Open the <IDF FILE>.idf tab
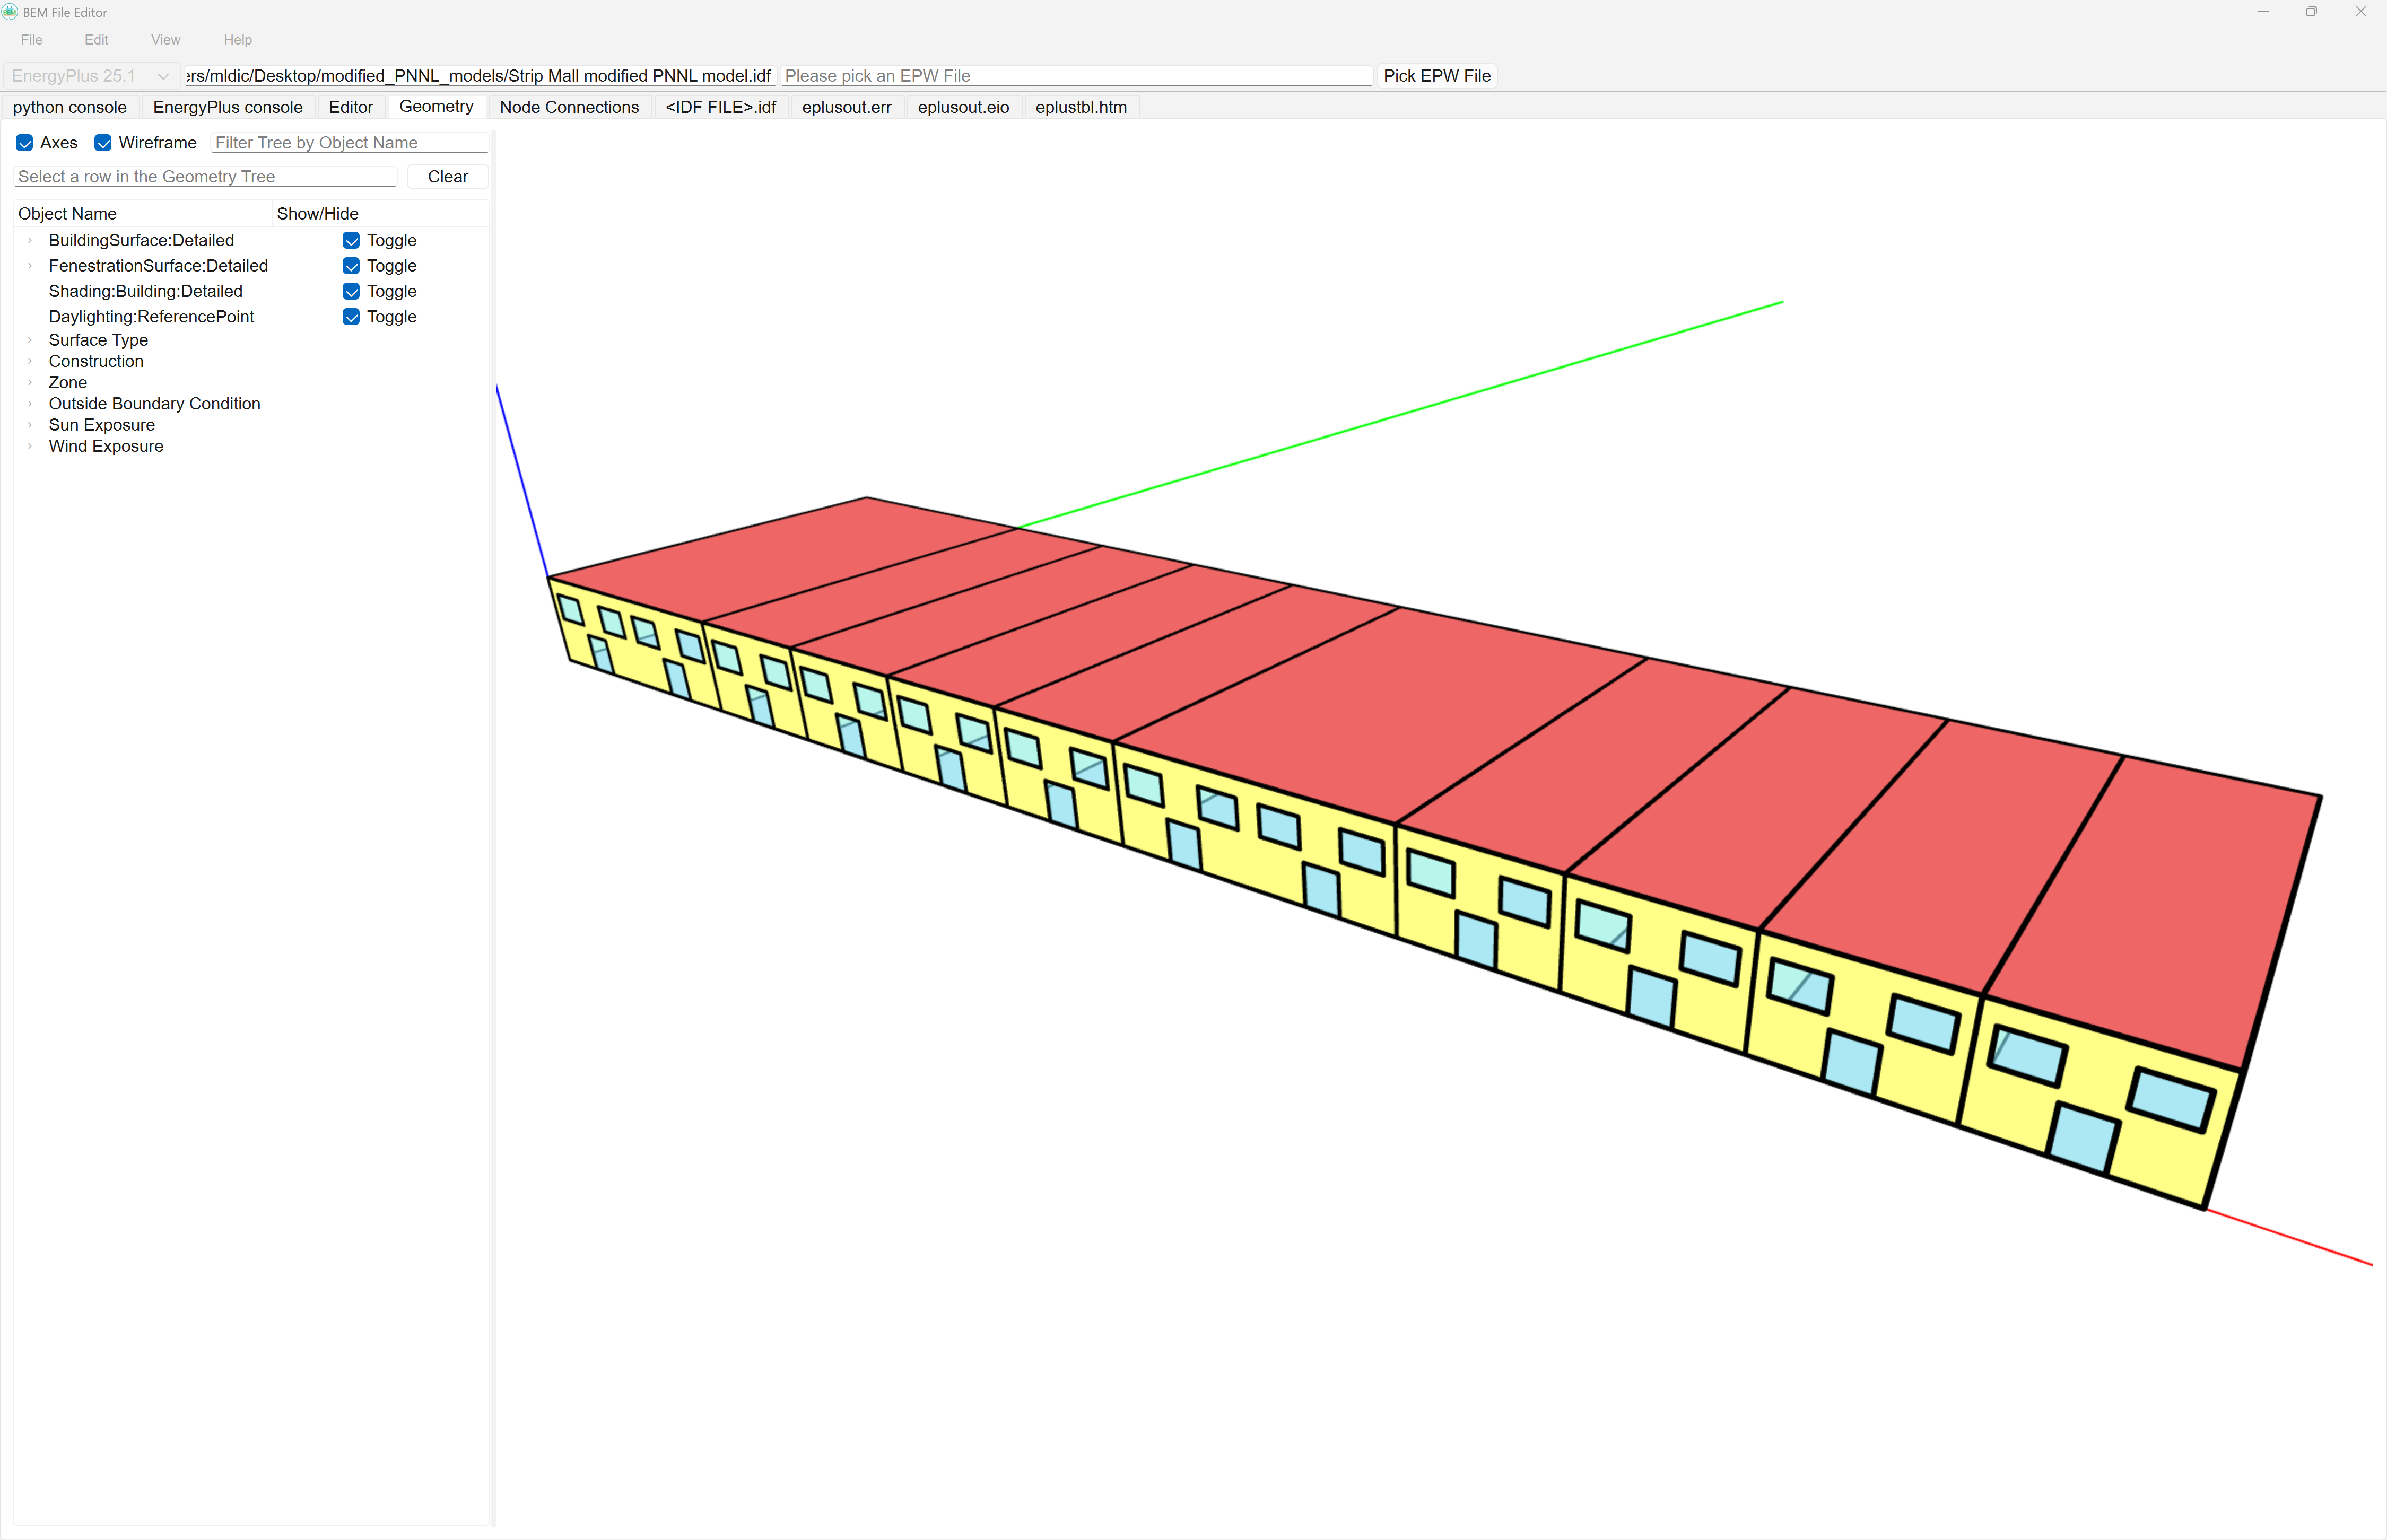Image resolution: width=2387 pixels, height=1540 pixels. coord(720,107)
